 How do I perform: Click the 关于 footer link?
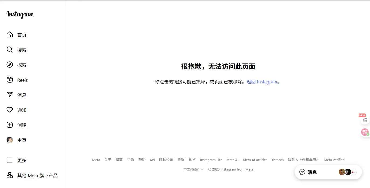click(108, 160)
